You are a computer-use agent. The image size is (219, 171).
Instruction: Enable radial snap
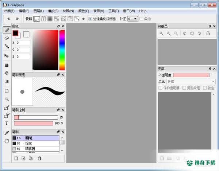tap(63, 19)
